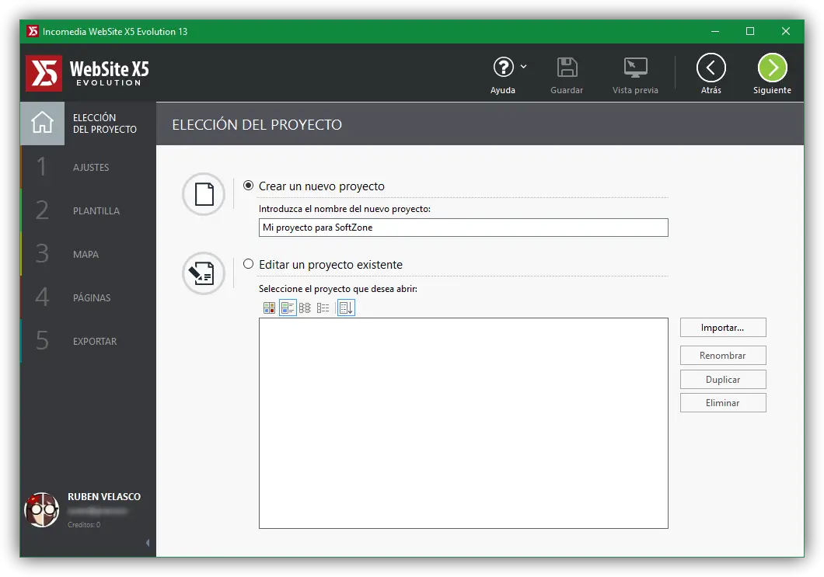
Task: Proceed with the green Siguiente button
Action: 772,68
